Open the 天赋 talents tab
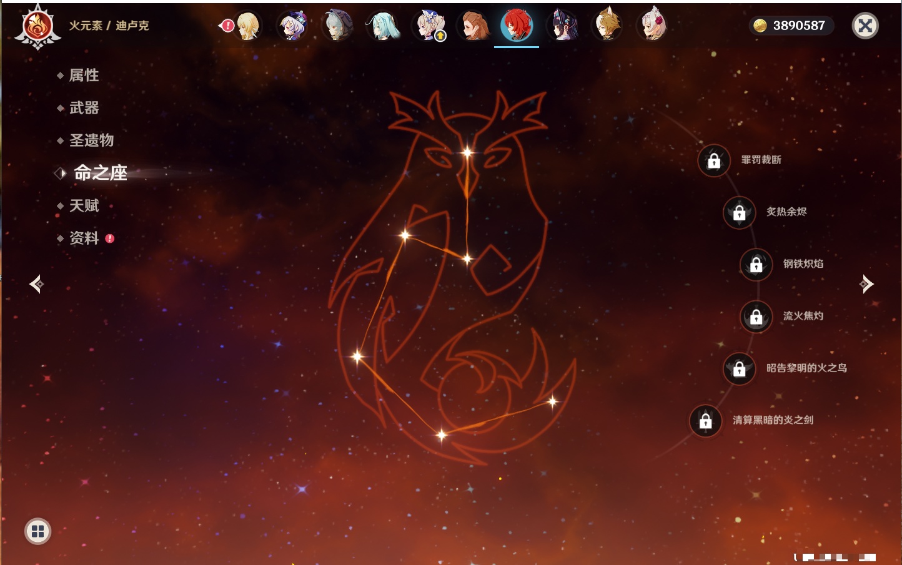Viewport: 902px width, 565px height. (x=84, y=205)
